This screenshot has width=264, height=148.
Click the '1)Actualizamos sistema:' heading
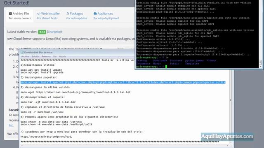tap(38, 65)
